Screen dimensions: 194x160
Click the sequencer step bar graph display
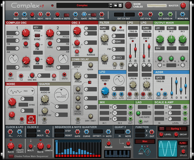click(78, 149)
